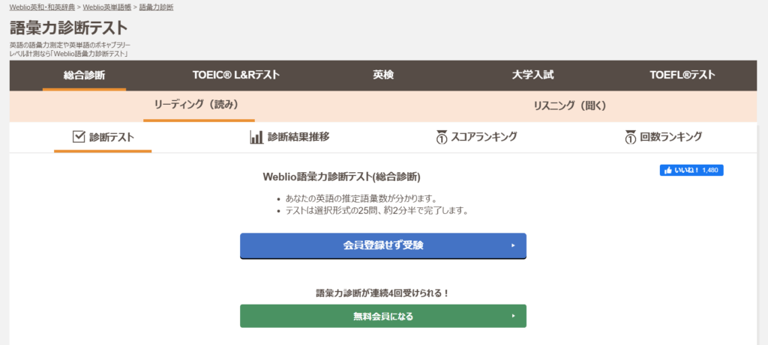Screen dimensions: 768x345
Task: Start the test with the 会員登録せず受験 button
Action: (382, 245)
